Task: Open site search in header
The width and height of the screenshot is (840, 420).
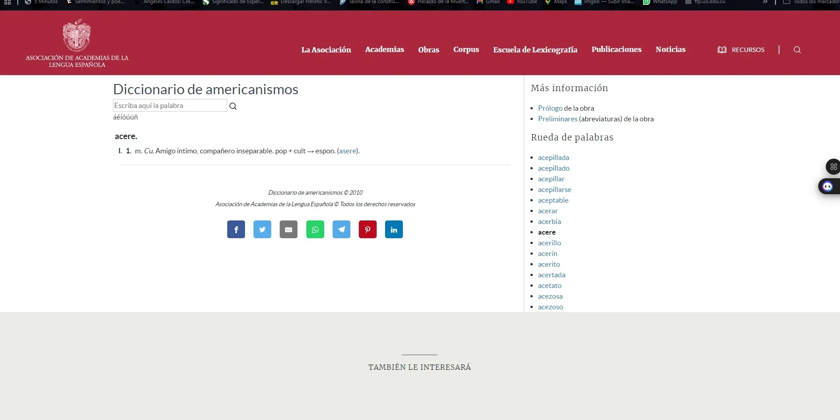Action: click(x=797, y=50)
